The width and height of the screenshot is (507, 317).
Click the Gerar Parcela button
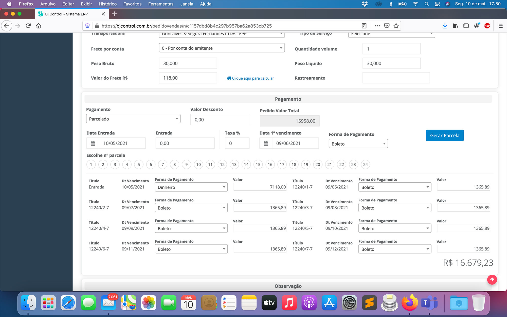(x=445, y=135)
